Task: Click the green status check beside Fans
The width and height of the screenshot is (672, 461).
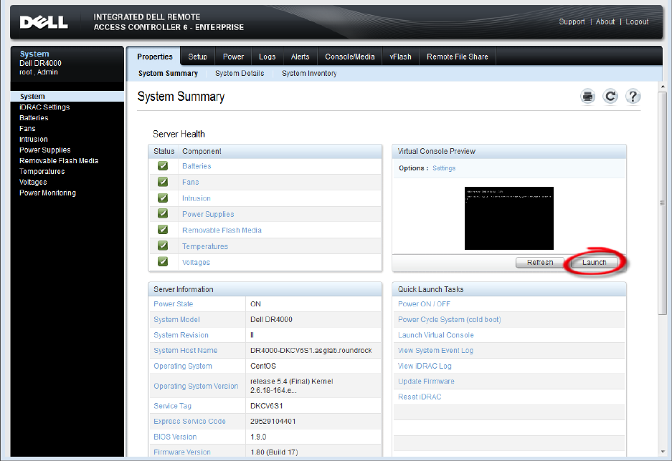Action: (x=163, y=182)
